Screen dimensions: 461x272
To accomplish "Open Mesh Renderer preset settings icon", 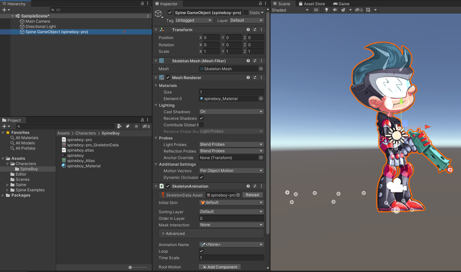I will pyautogui.click(x=255, y=77).
